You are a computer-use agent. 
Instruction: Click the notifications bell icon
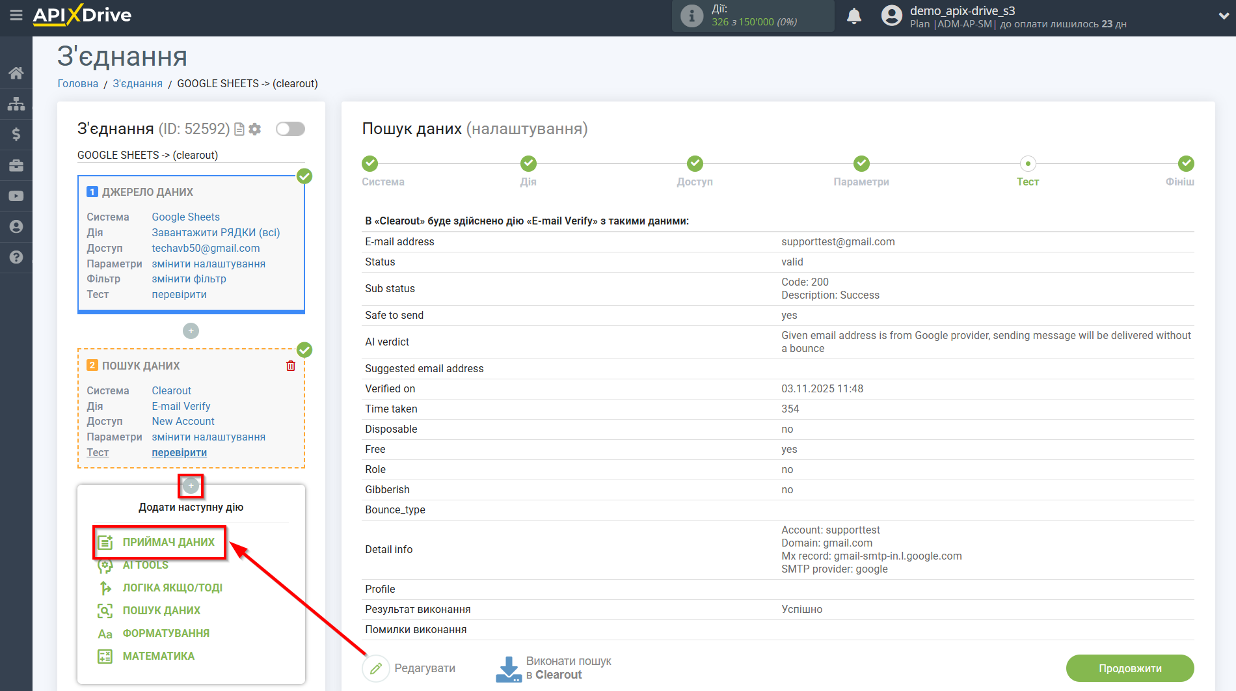click(853, 16)
